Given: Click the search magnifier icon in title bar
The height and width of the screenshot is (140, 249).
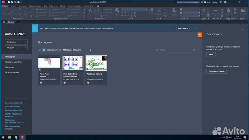Looking at the screenshot, I should coord(202,2).
